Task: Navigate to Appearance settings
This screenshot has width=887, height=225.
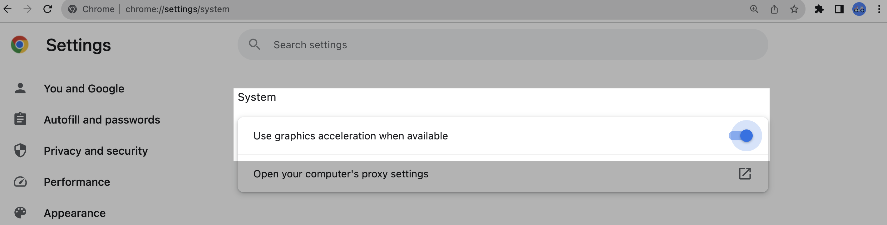Action: coord(74,213)
